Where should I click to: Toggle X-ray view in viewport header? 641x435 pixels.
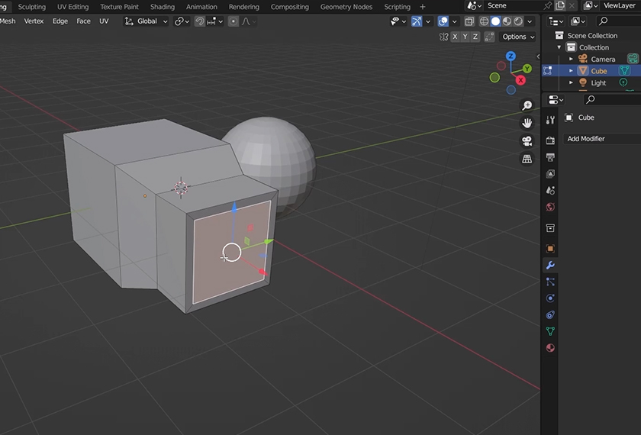[469, 21]
